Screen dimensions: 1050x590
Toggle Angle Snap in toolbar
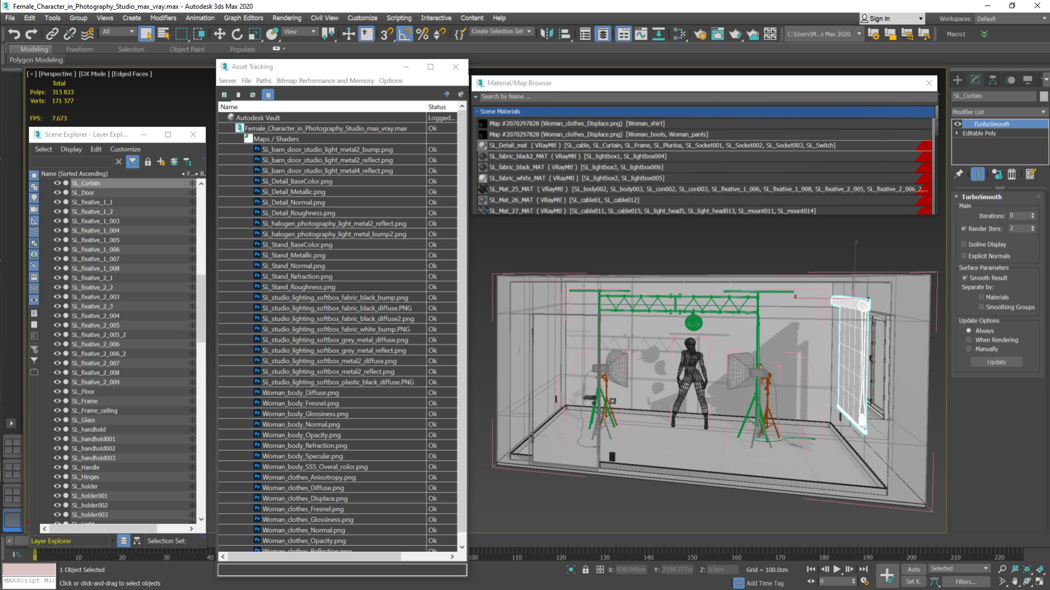[x=404, y=34]
